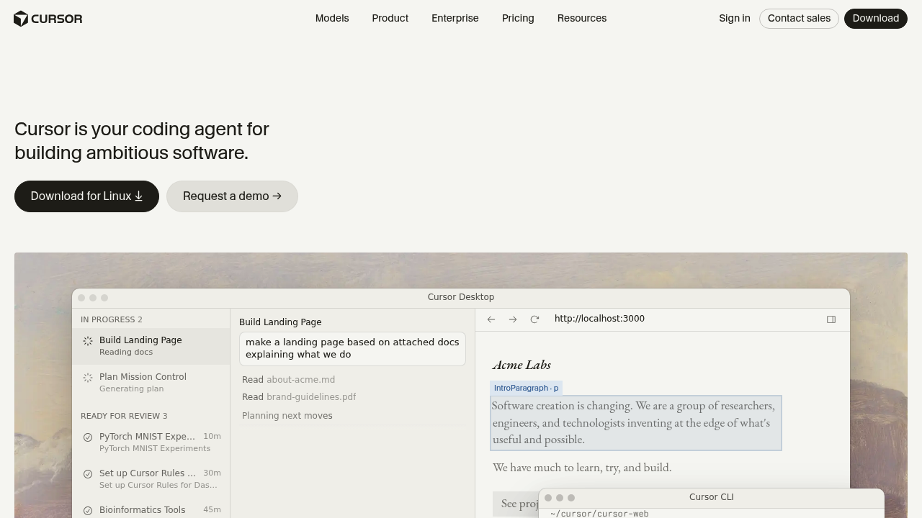
Task: Click spinner icon beside Build Landing Page
Action: 88,341
